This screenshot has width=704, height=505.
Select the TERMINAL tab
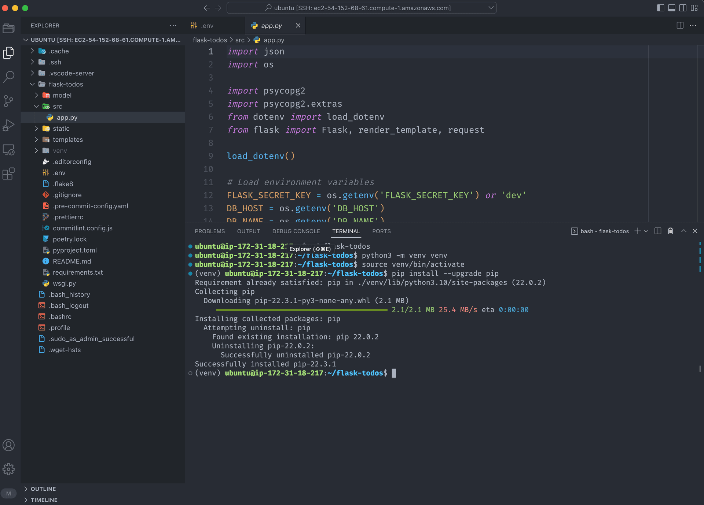point(346,231)
